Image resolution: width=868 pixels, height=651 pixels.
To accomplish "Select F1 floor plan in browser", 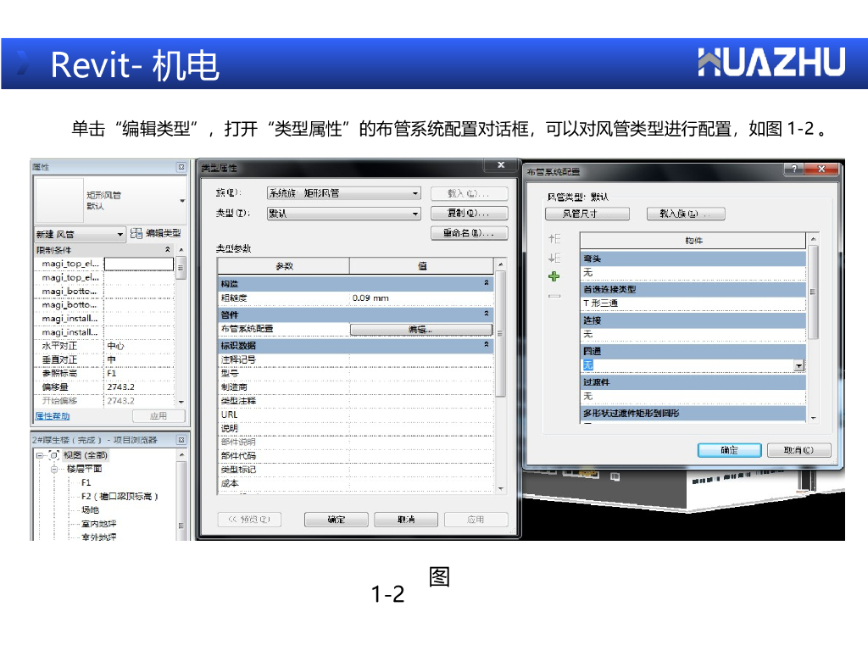I will [86, 482].
